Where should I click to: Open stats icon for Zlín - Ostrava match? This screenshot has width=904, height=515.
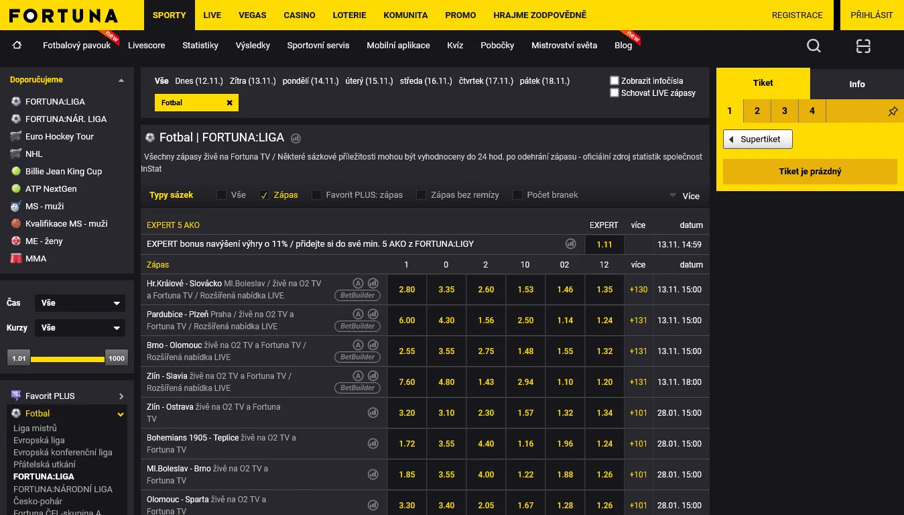click(373, 412)
